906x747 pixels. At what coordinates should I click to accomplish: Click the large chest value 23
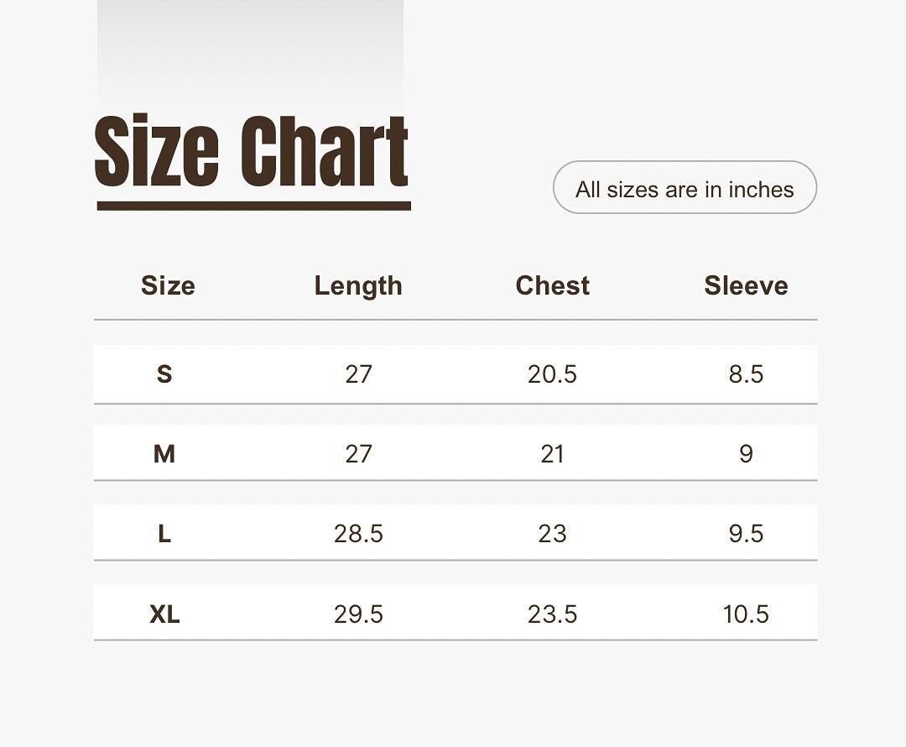552,534
